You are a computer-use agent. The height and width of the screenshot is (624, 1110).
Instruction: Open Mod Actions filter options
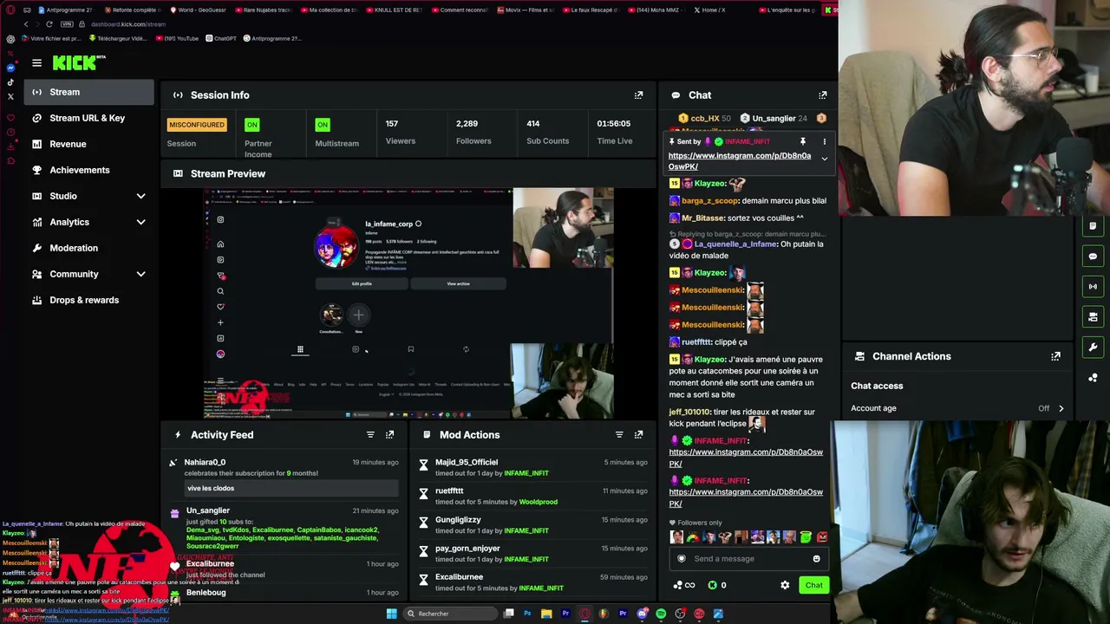click(619, 435)
